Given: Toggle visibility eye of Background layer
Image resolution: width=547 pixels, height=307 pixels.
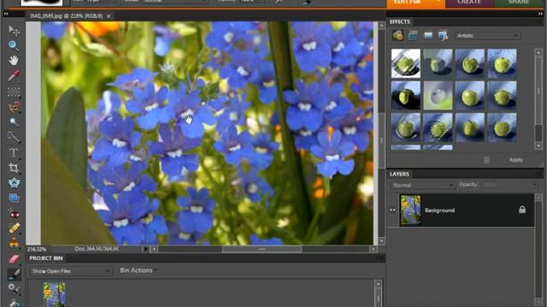Looking at the screenshot, I should (x=392, y=210).
